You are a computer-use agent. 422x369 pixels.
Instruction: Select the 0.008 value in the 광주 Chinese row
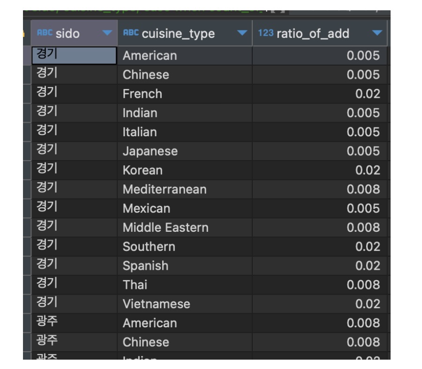320,342
